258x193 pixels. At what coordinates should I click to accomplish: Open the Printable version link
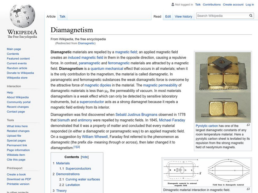[18, 184]
